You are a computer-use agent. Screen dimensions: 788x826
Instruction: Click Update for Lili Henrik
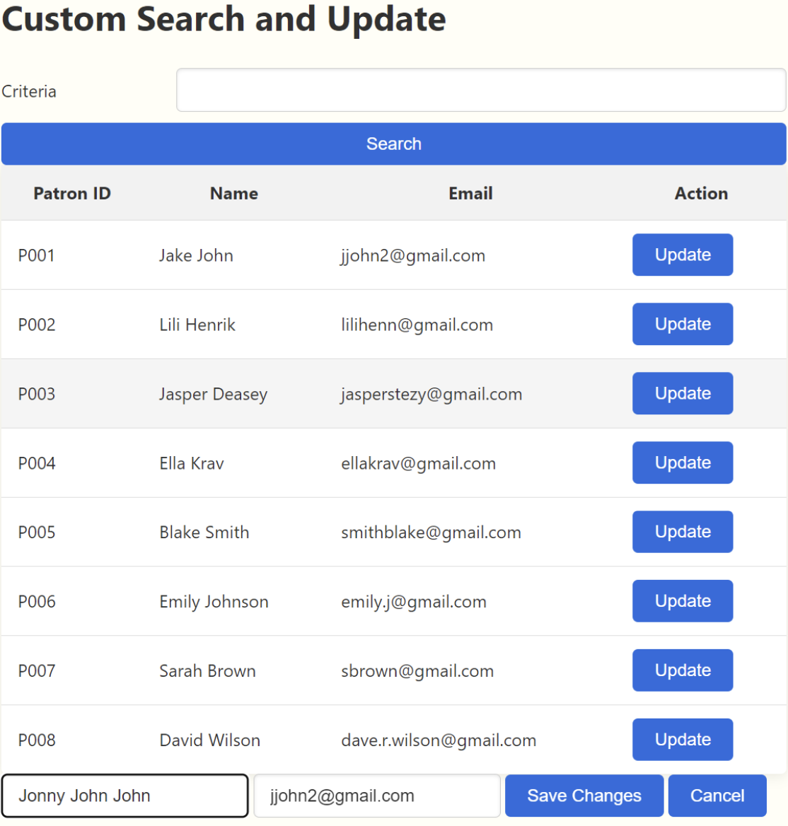682,324
